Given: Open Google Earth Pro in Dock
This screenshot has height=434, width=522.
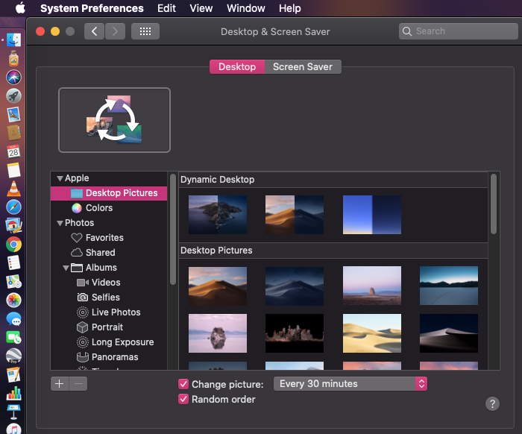Looking at the screenshot, I should tap(13, 356).
